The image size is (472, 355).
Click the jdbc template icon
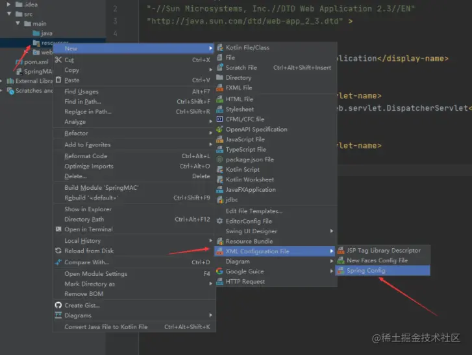[220, 200]
